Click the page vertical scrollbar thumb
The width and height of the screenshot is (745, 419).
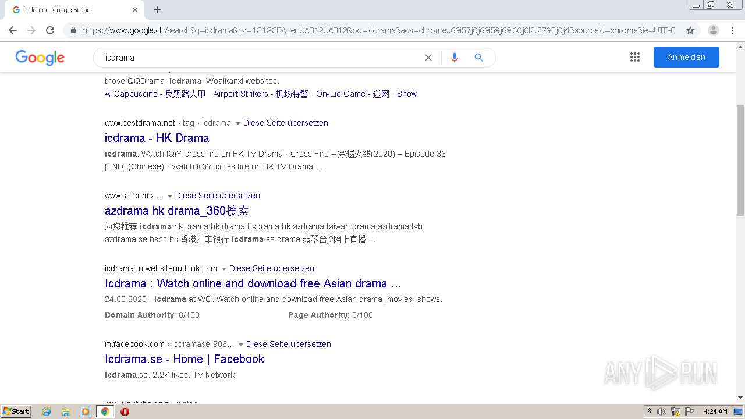(x=740, y=160)
